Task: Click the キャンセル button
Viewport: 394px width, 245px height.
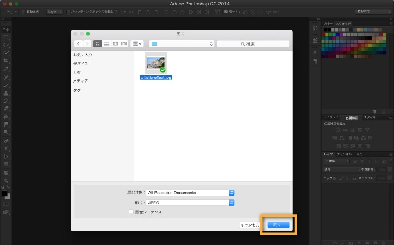Action: coord(250,225)
